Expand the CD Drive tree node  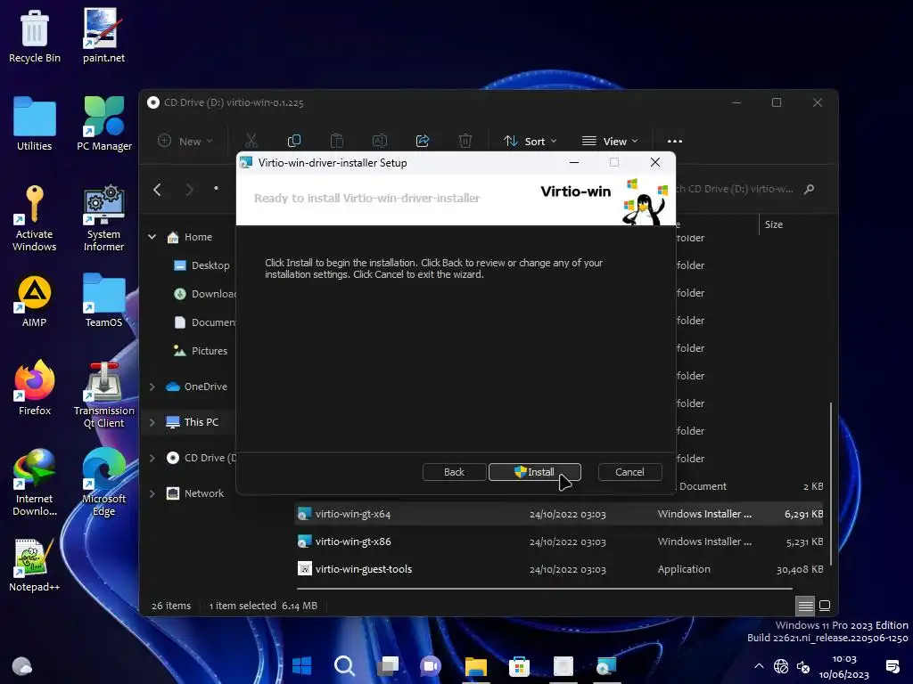coord(152,458)
